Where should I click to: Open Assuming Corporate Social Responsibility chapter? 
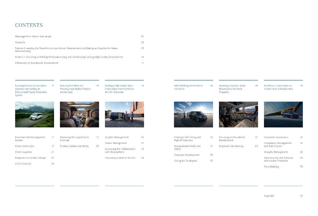click(232, 89)
